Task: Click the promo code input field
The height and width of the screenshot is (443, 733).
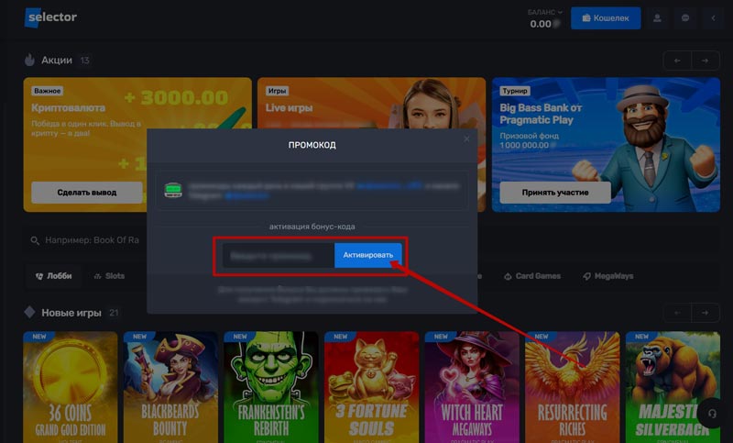Action: point(278,255)
